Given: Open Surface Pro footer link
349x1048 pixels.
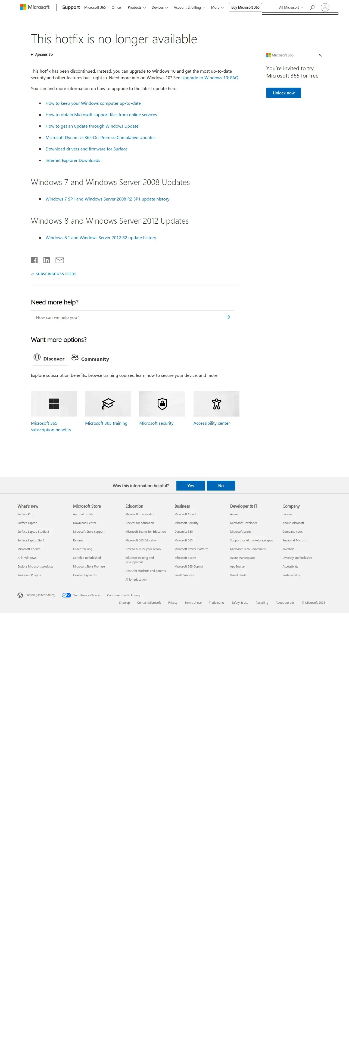Looking at the screenshot, I should 25,514.
